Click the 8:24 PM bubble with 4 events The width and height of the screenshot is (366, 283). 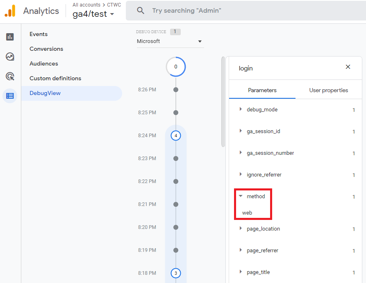click(176, 136)
